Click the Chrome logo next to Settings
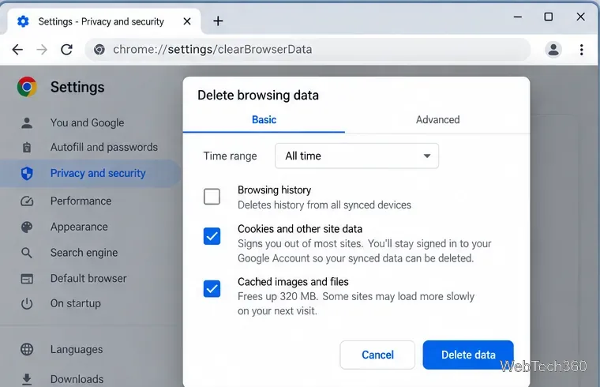 (x=27, y=87)
